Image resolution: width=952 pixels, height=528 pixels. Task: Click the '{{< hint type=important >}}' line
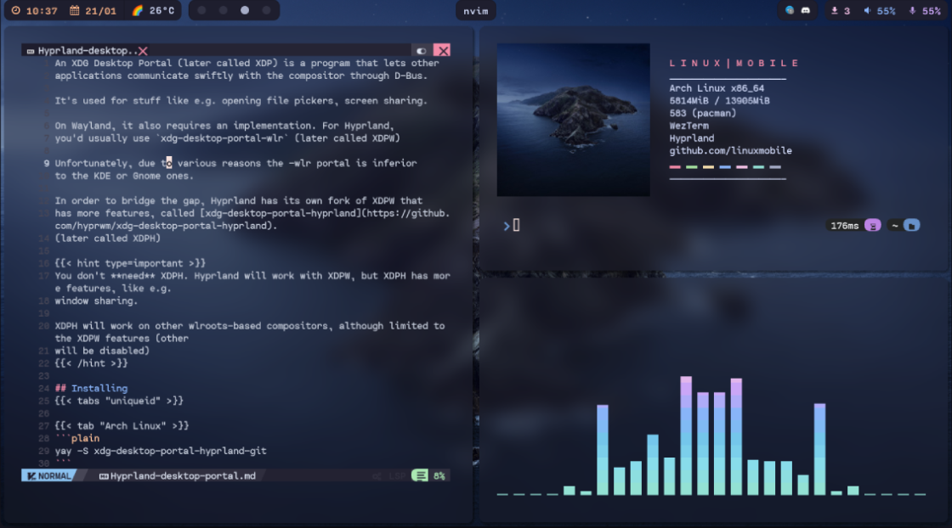(x=130, y=264)
